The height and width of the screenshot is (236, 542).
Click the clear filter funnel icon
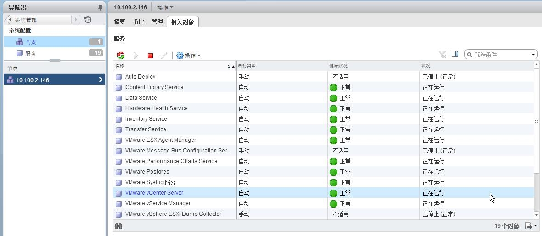(x=442, y=54)
